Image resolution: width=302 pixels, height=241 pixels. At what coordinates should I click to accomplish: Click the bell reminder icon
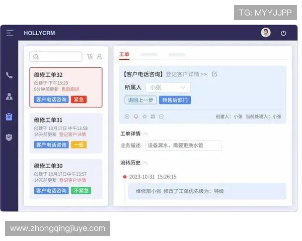tap(136, 116)
